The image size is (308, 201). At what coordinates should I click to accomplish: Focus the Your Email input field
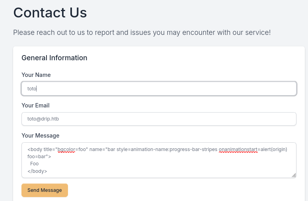click(x=159, y=119)
